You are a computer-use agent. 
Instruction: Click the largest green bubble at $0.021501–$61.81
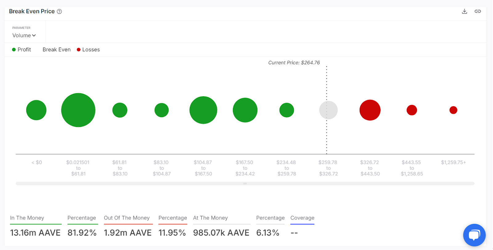(x=78, y=110)
